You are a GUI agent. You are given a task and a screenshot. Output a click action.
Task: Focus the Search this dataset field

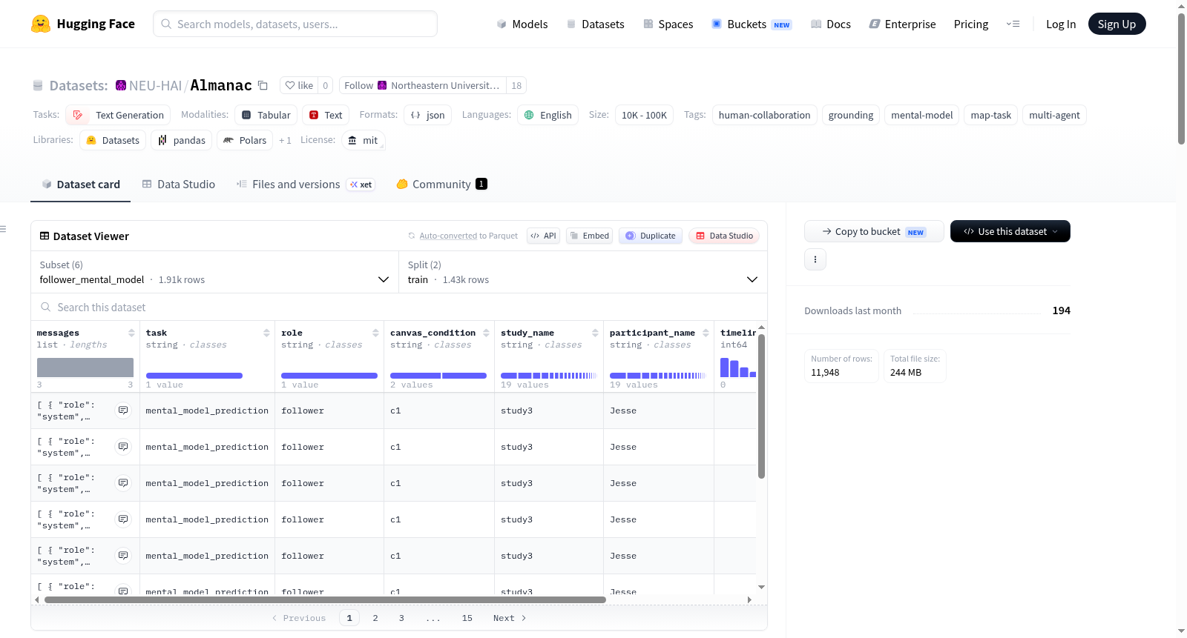click(x=399, y=308)
